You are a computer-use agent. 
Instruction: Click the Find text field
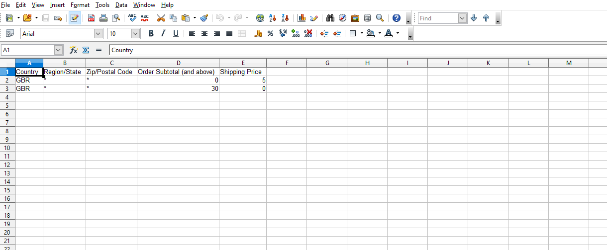(437, 18)
